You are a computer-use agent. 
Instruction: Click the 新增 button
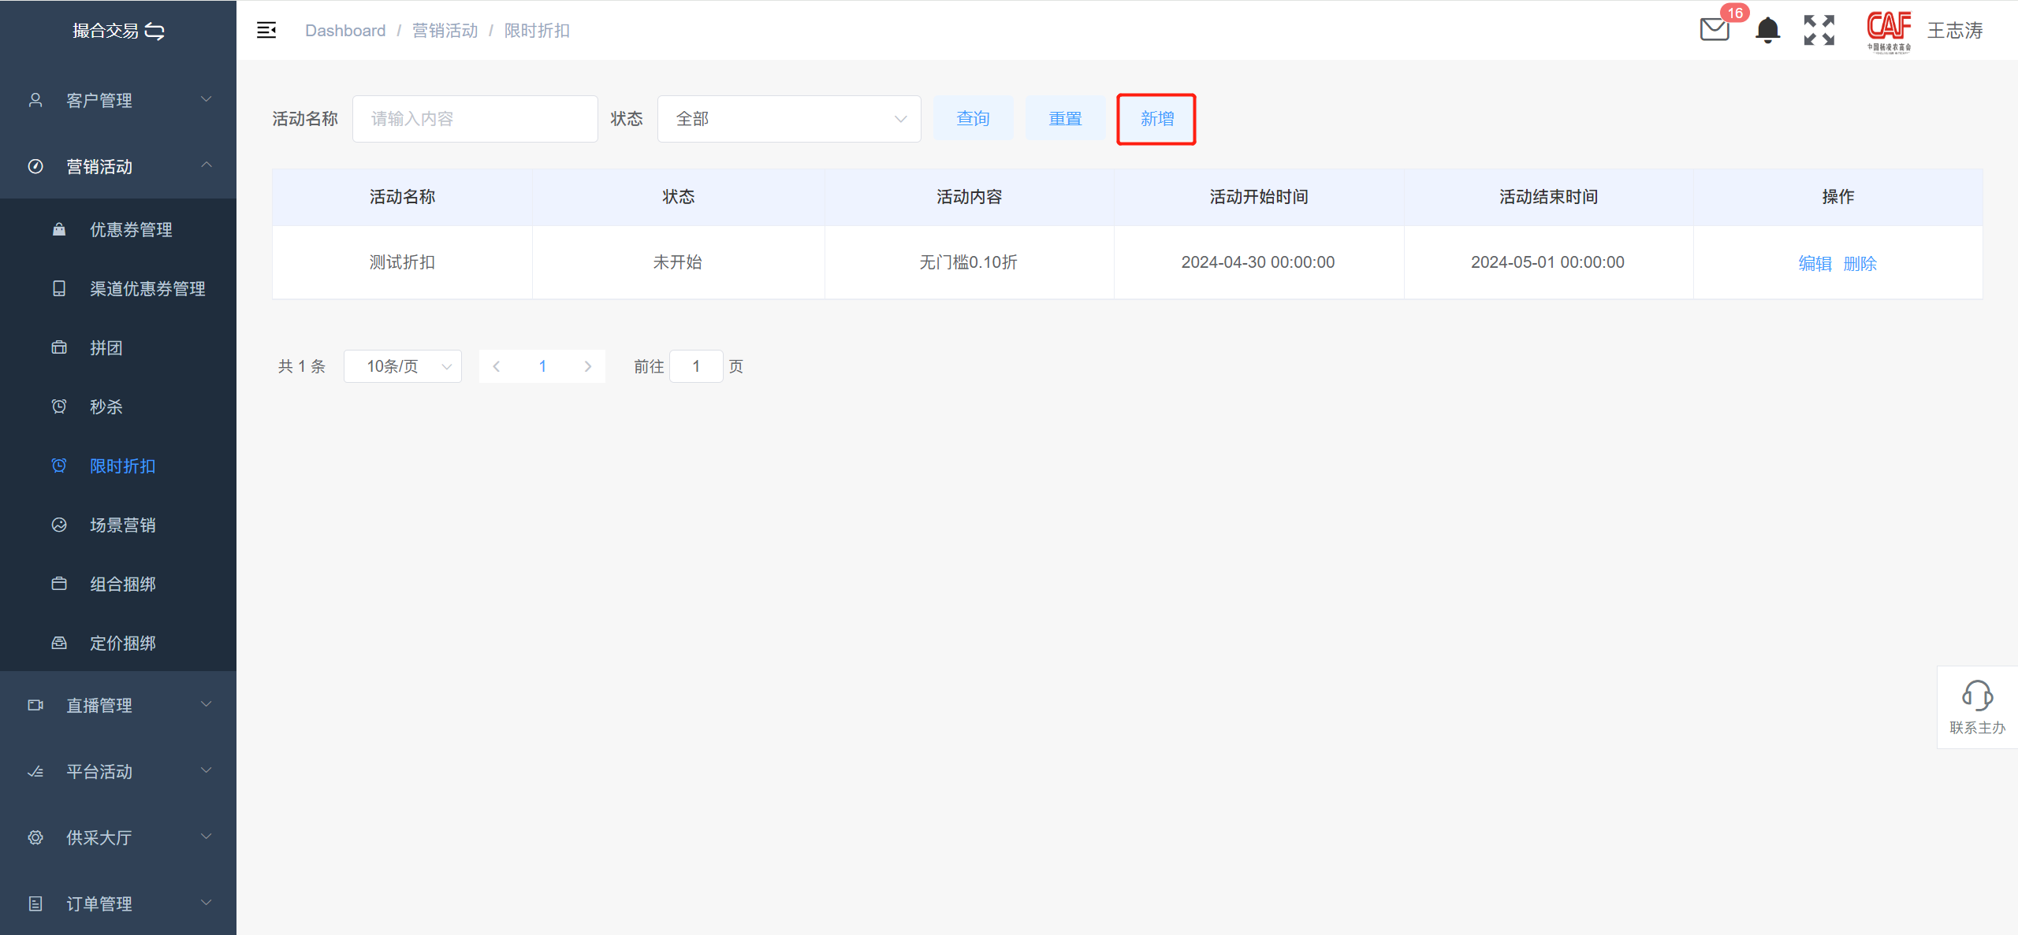1156,119
